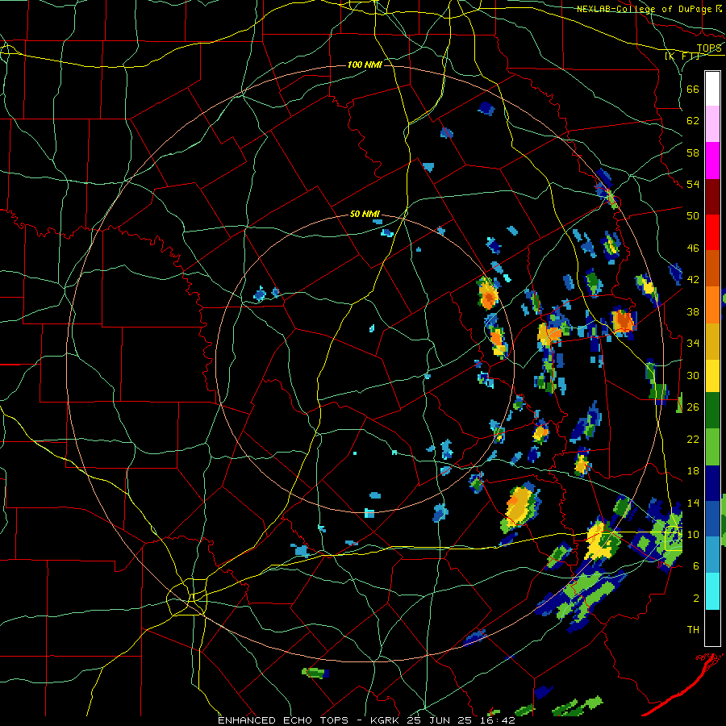This screenshot has width=726, height=726.
Task: Click legend value "6"
Action: (x=696, y=566)
